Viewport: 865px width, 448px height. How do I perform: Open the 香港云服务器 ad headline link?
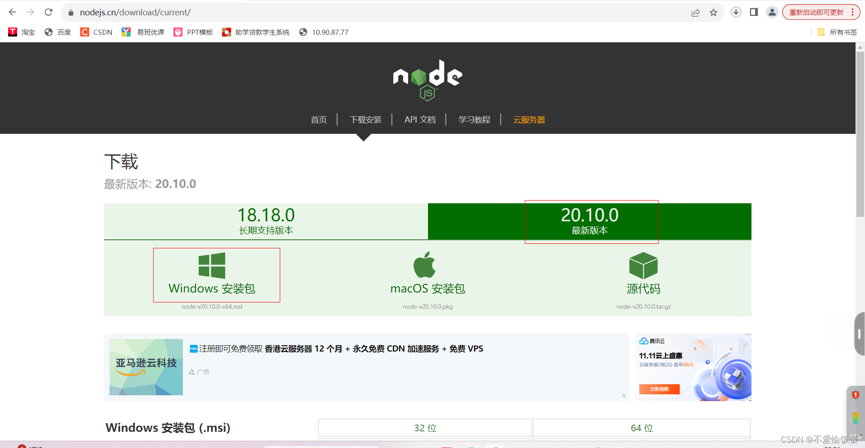pos(341,348)
